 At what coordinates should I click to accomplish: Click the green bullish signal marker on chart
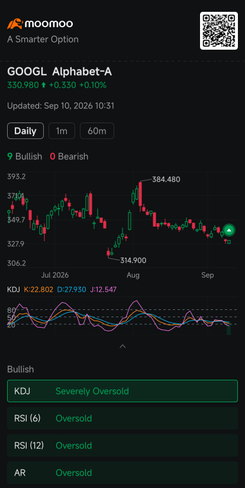click(x=229, y=230)
